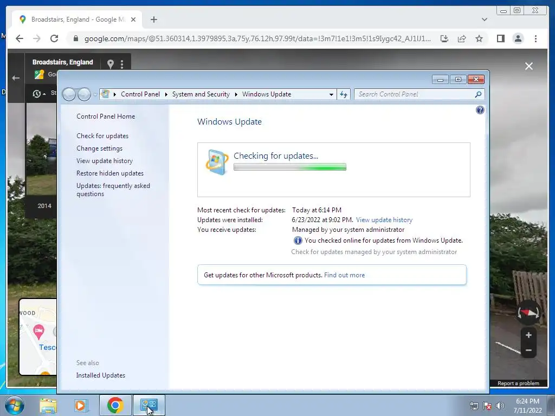Open Chrome's three-dot menu

point(535,38)
